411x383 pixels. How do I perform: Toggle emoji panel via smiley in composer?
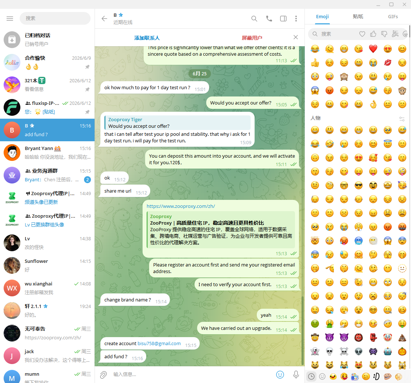[280, 375]
